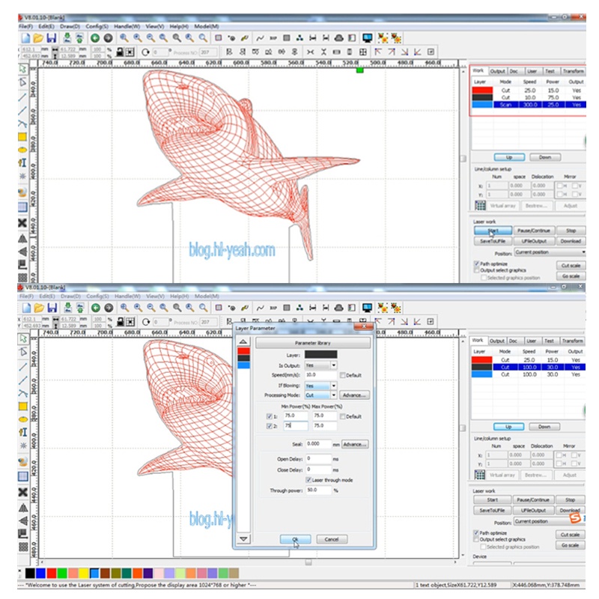The image size is (599, 599).
Task: Click the orange Sogou S input icon
Action: (x=574, y=517)
